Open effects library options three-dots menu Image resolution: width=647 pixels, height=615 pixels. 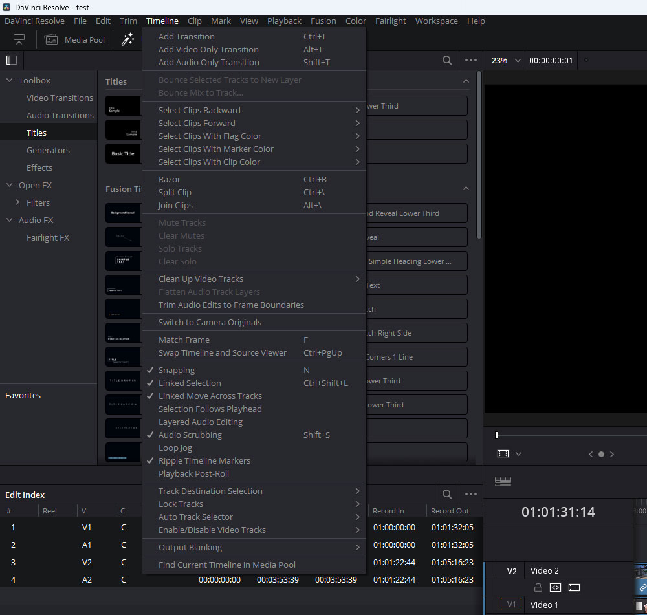pyautogui.click(x=471, y=60)
